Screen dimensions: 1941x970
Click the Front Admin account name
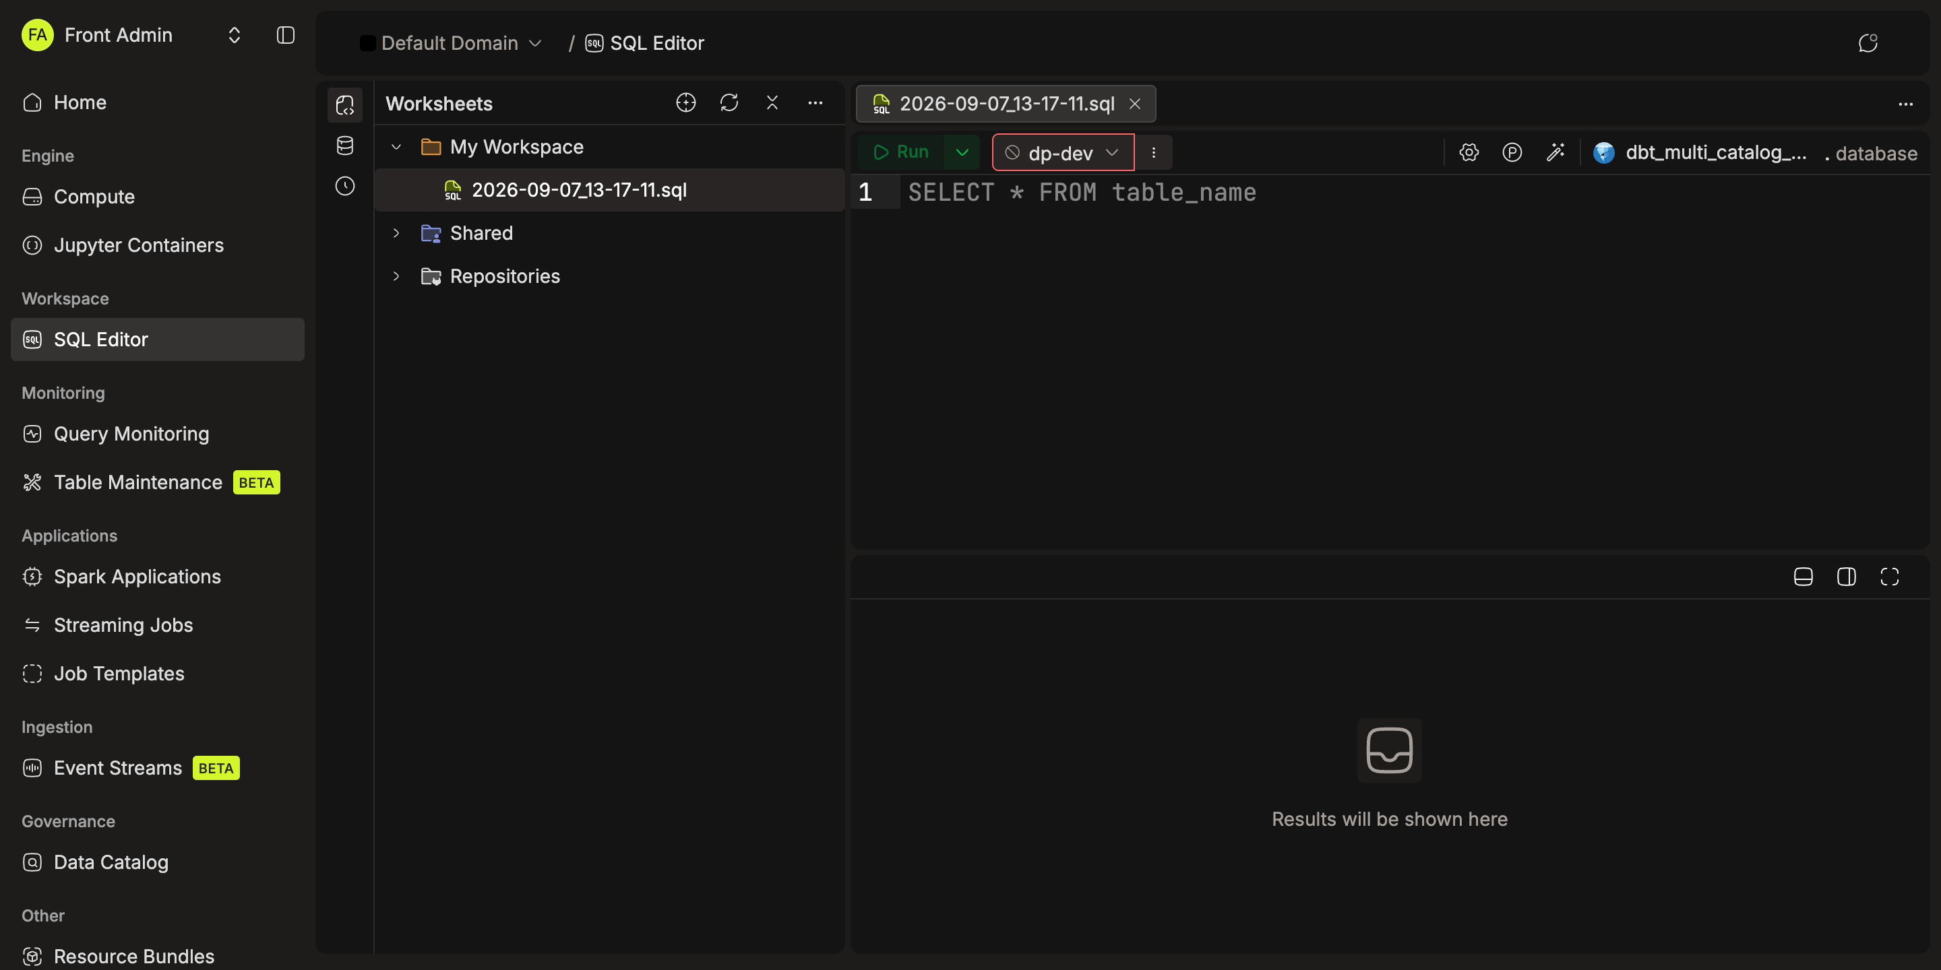119,34
